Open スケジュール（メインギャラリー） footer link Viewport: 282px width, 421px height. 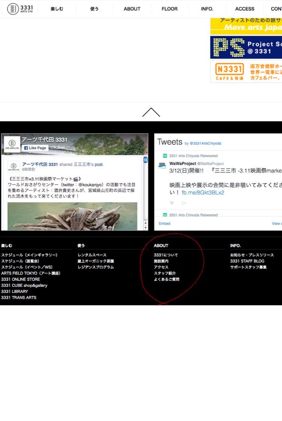29,255
